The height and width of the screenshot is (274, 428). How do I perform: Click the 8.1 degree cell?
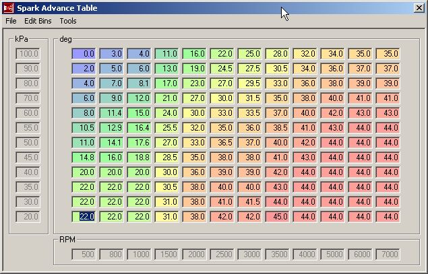140,83
